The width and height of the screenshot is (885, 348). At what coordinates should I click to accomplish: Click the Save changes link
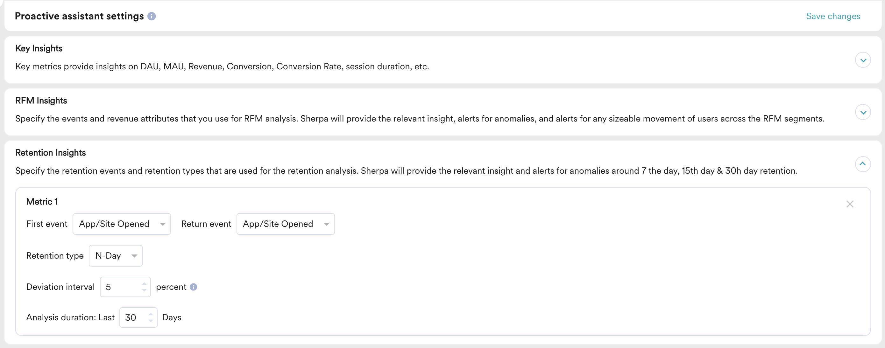(x=833, y=16)
